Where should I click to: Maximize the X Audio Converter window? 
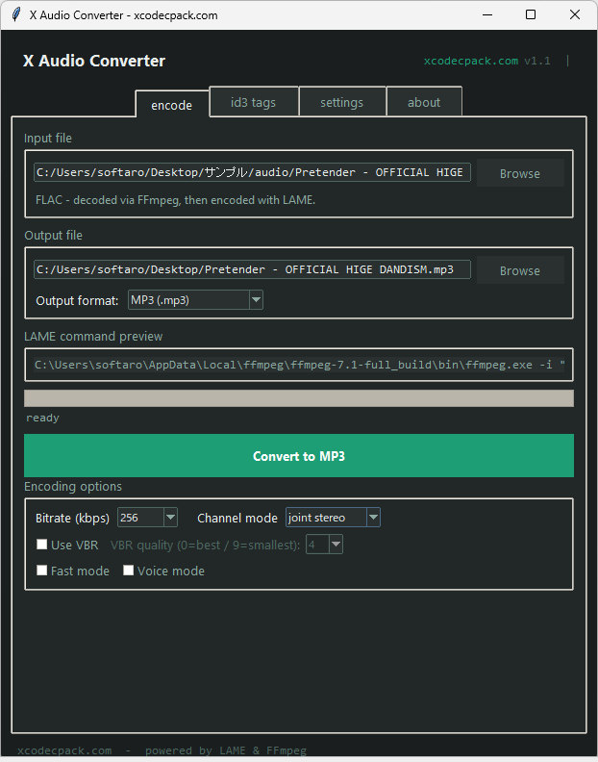[x=531, y=15]
